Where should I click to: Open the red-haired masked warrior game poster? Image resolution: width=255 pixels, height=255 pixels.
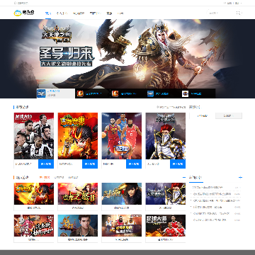tap(166, 136)
